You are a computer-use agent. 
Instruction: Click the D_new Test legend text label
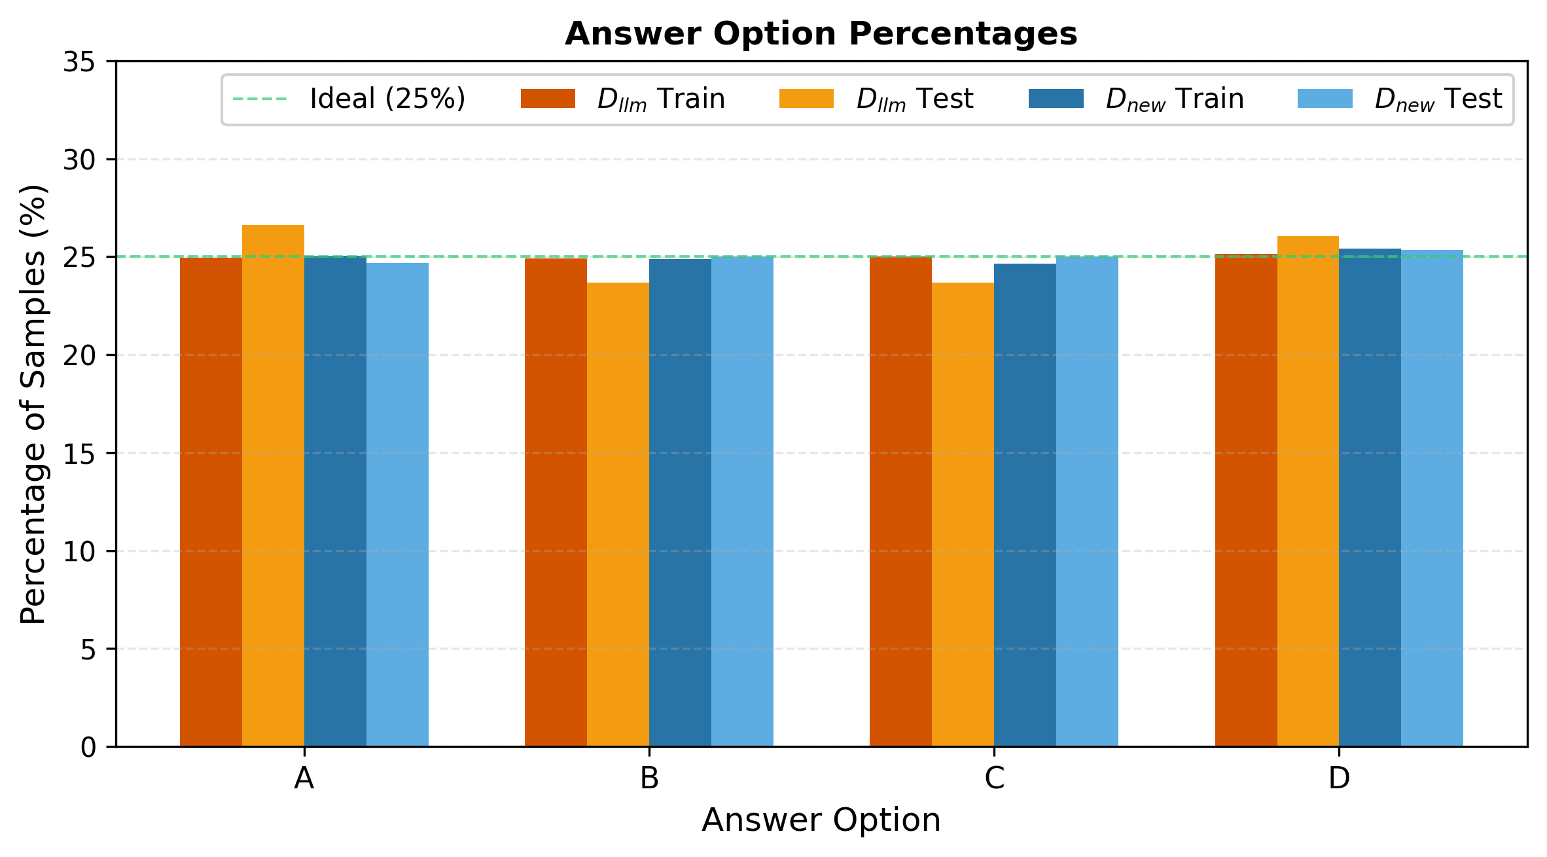(1438, 99)
